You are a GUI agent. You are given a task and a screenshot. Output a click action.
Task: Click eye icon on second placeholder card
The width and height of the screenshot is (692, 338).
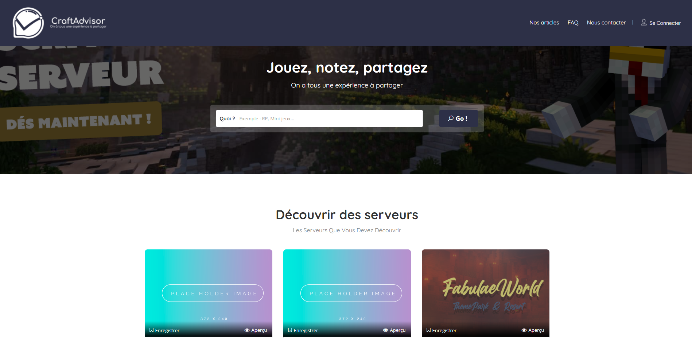pyautogui.click(x=385, y=330)
